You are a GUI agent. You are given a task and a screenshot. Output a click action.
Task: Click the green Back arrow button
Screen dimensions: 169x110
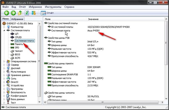click(6, 13)
